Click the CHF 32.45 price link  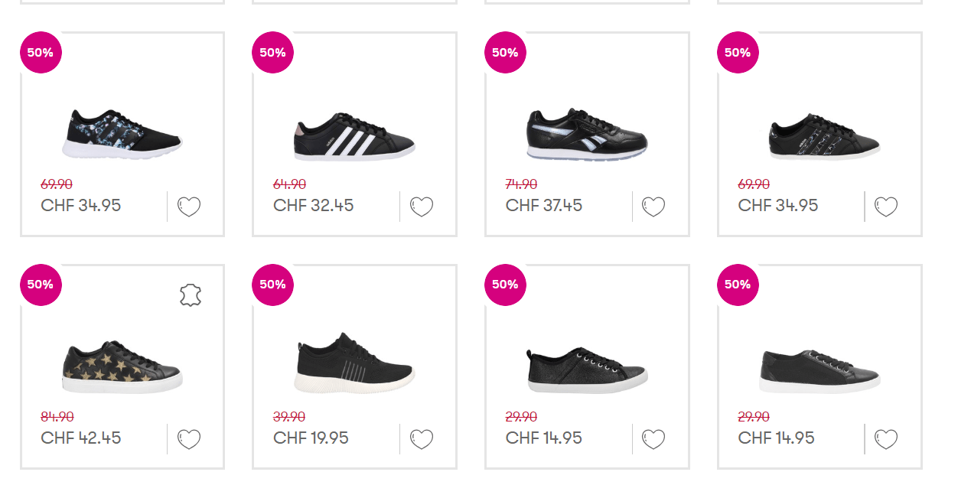(x=314, y=206)
